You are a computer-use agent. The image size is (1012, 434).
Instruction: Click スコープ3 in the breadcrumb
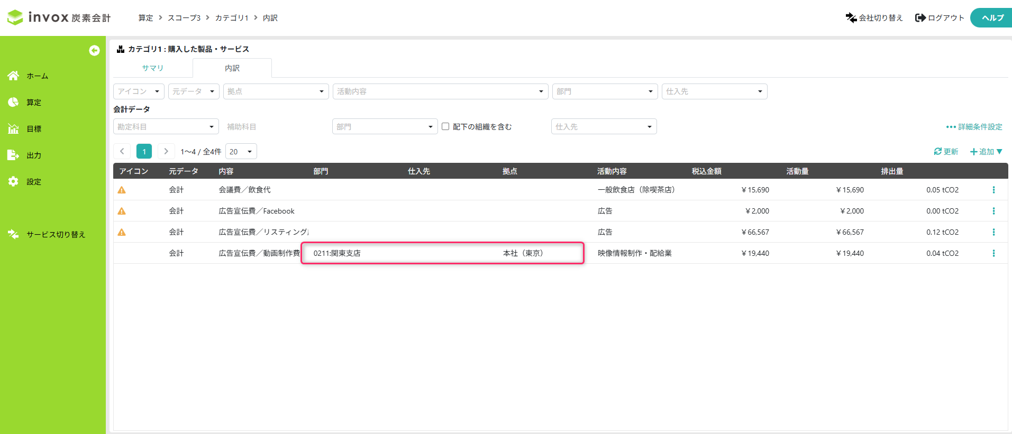[x=184, y=18]
